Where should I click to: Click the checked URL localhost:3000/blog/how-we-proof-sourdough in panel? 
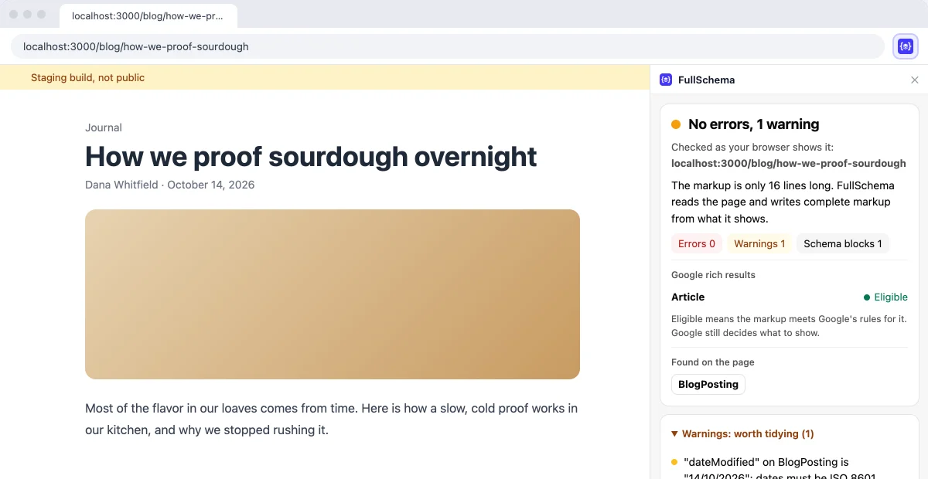point(789,163)
